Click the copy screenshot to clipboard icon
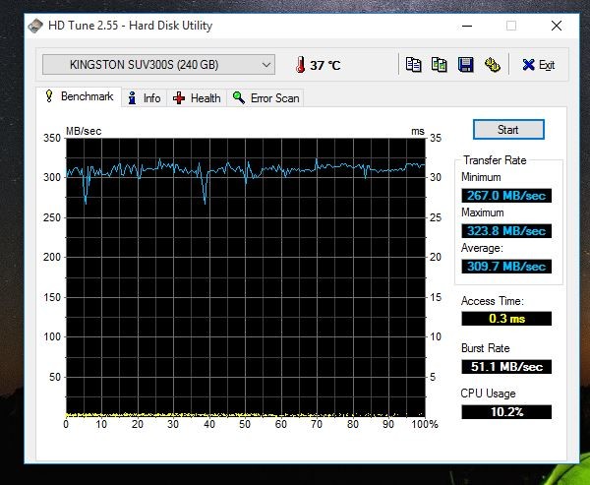This screenshot has height=485, width=590. tap(440, 65)
